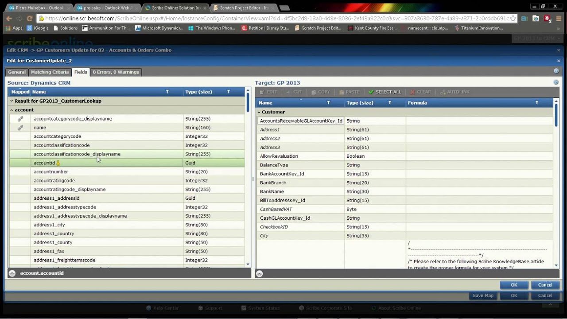
Task: Select accountratingcode source field
Action: tap(127, 181)
